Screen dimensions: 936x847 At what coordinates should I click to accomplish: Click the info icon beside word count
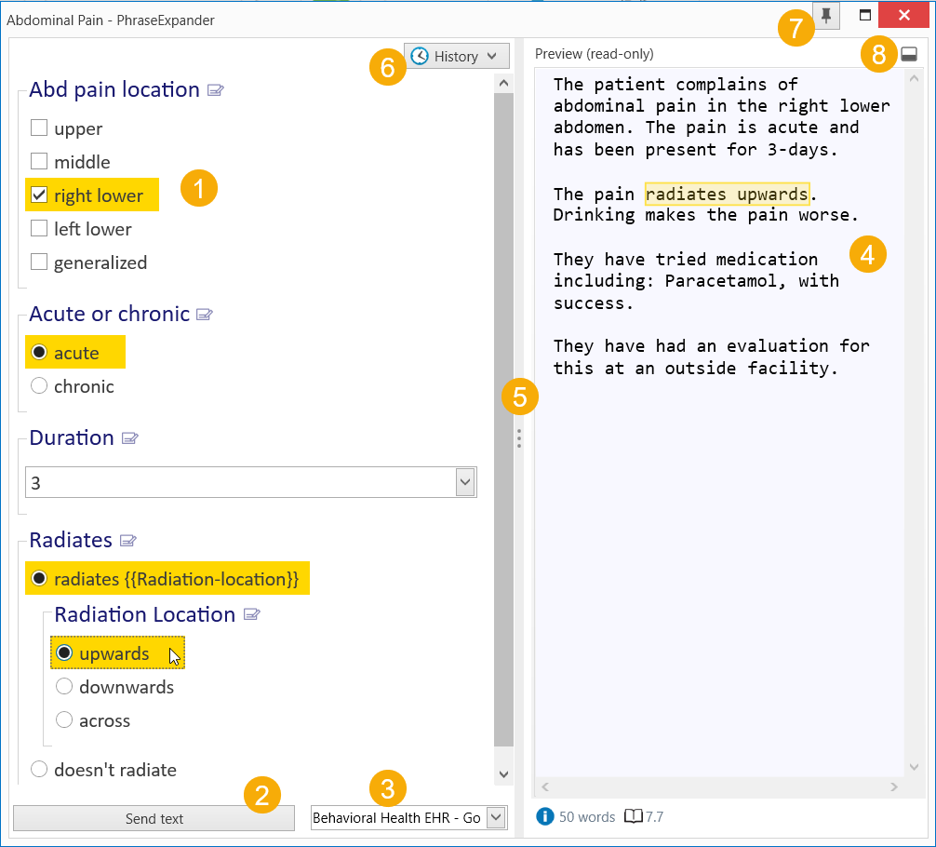tap(545, 816)
